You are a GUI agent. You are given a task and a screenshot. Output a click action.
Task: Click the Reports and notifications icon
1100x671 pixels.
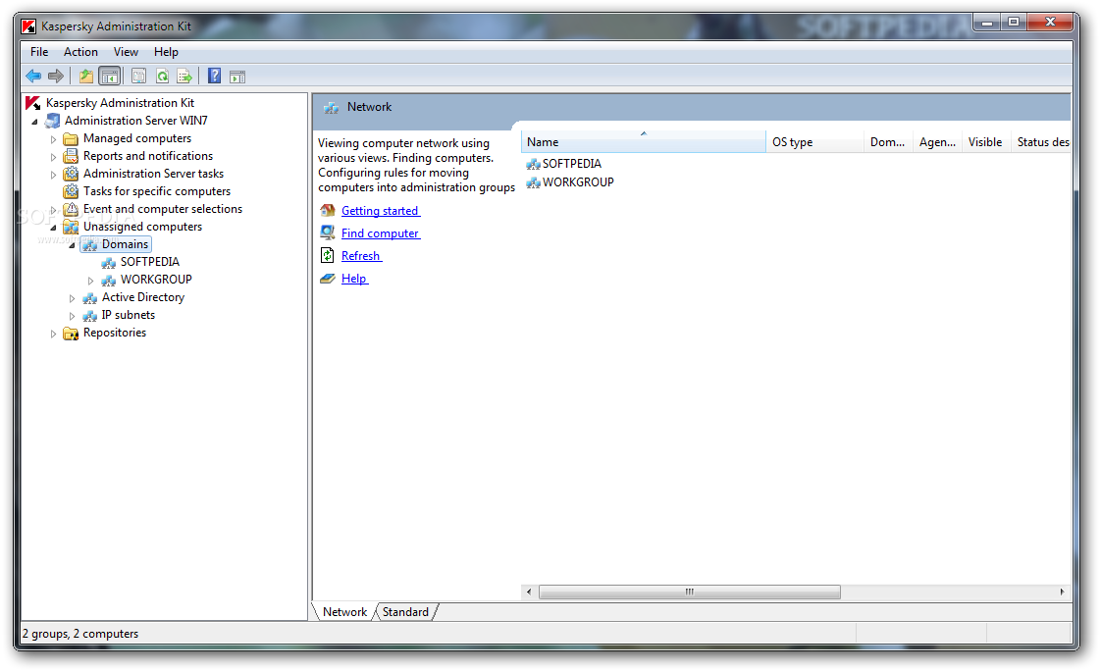(x=71, y=156)
